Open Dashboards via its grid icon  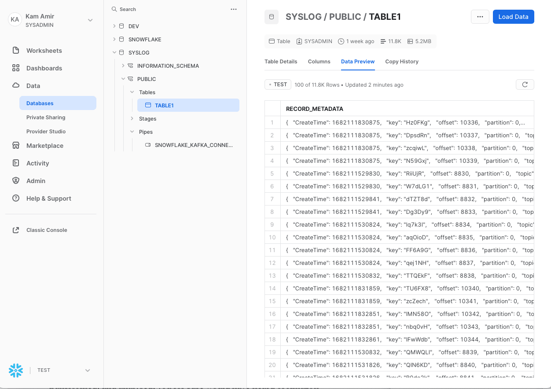pyautogui.click(x=16, y=68)
